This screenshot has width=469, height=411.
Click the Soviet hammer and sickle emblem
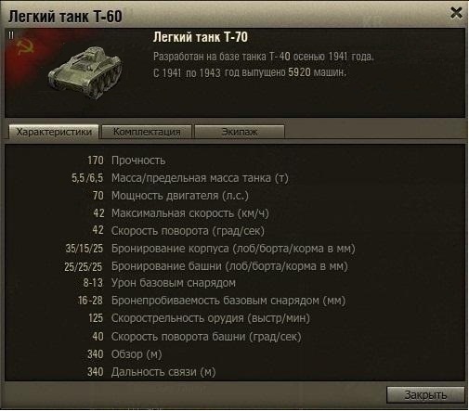24,47
